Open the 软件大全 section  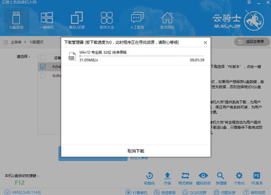point(107,21)
